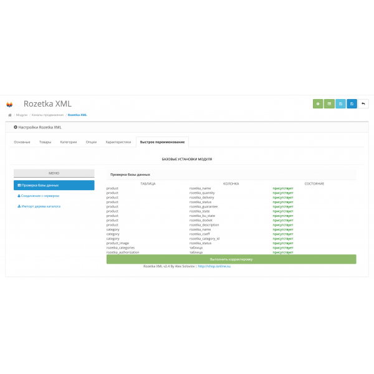
Task: Click the dark blue save icon button
Action: (352, 103)
